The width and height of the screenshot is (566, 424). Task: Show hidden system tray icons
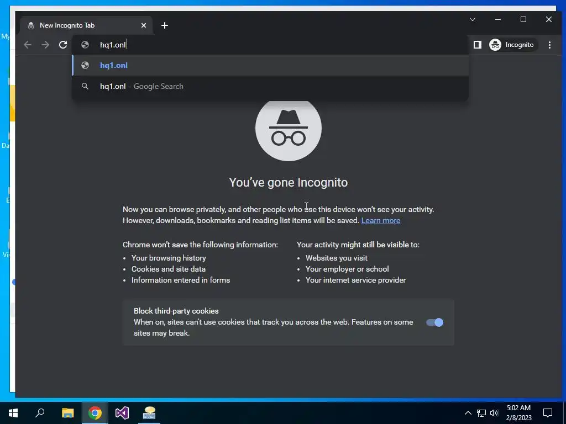pos(468,413)
